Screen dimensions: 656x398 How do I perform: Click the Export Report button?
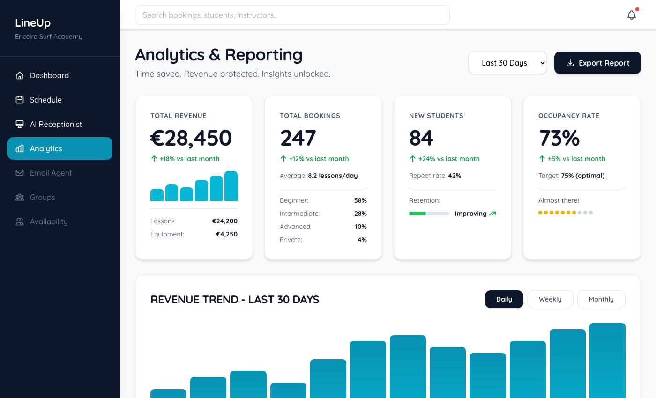pos(597,62)
